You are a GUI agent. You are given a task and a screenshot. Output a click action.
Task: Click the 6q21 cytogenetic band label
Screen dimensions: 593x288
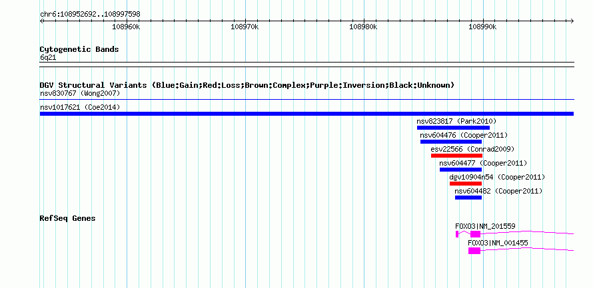click(48, 58)
